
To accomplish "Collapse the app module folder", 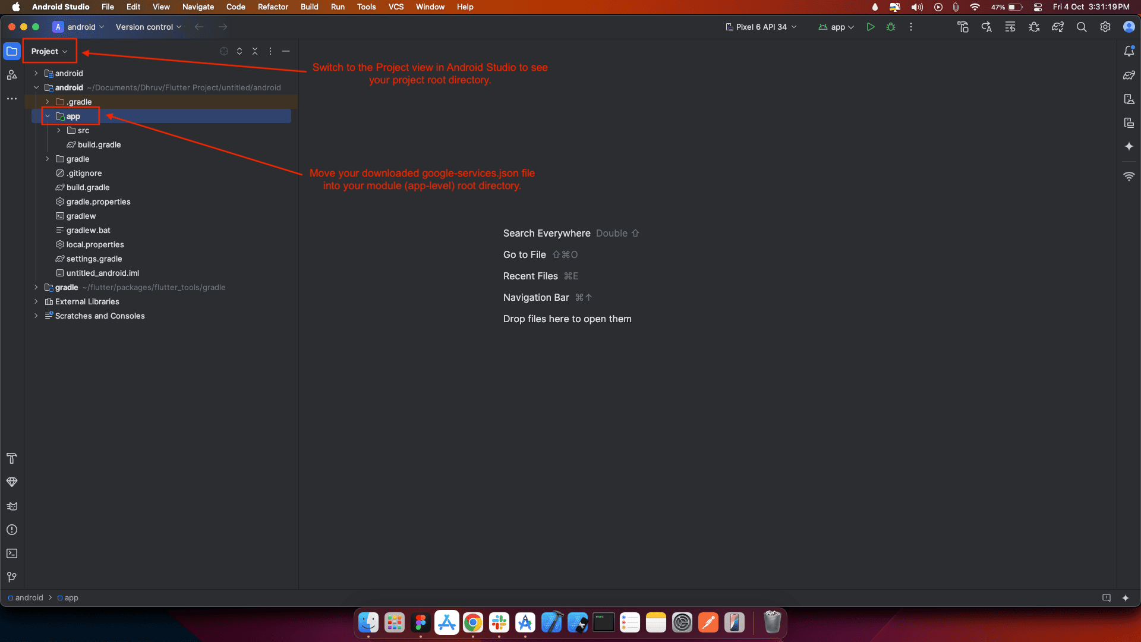I will (x=48, y=116).
